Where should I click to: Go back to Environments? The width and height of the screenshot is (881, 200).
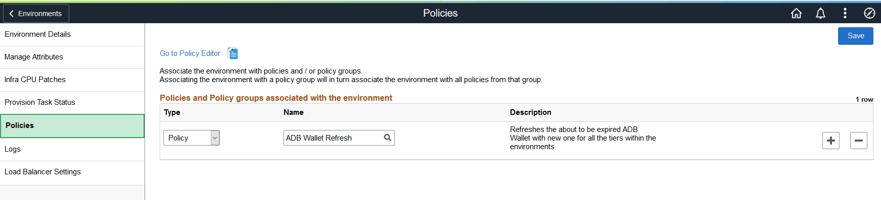[x=36, y=14]
